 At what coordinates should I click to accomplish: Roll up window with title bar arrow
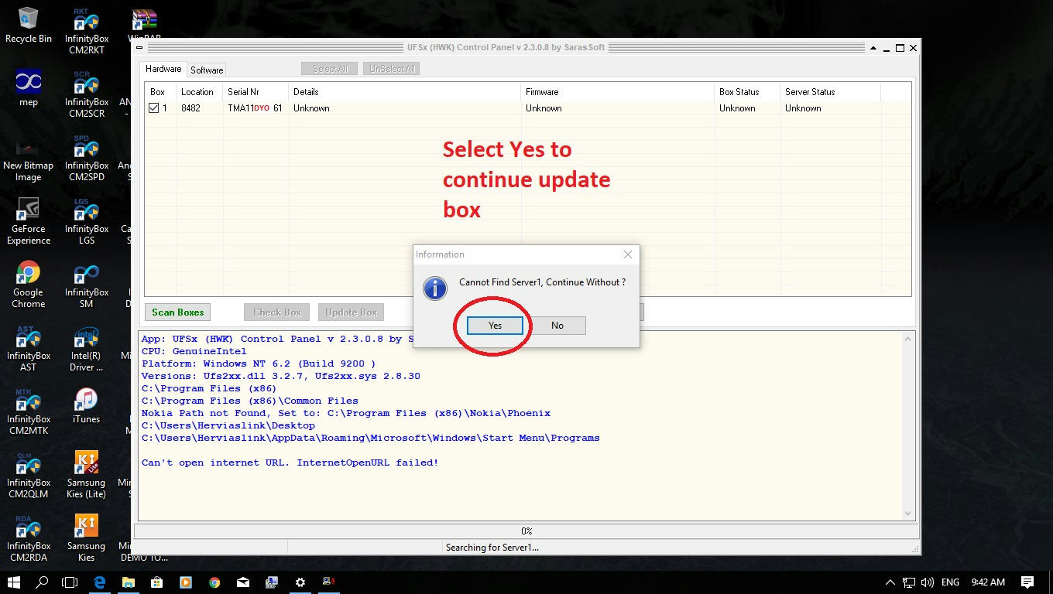874,48
